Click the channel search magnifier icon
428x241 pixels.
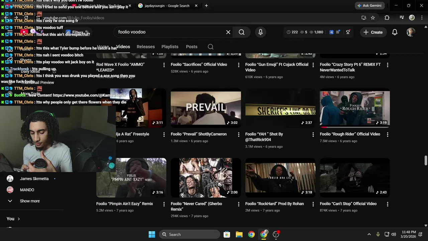tap(211, 47)
